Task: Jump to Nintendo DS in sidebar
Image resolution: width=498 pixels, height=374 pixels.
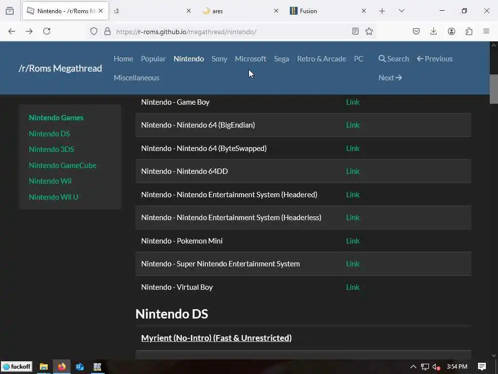Action: click(49, 133)
